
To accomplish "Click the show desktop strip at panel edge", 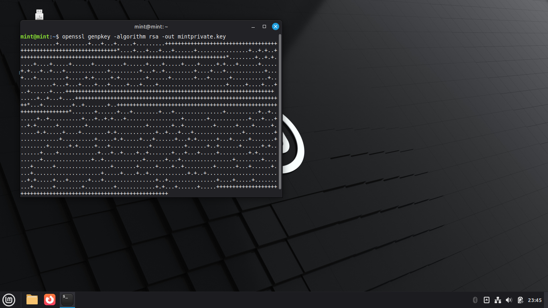I will tap(546, 300).
